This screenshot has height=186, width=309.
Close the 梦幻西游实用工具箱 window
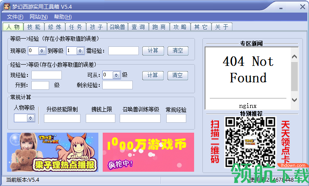point(303,7)
